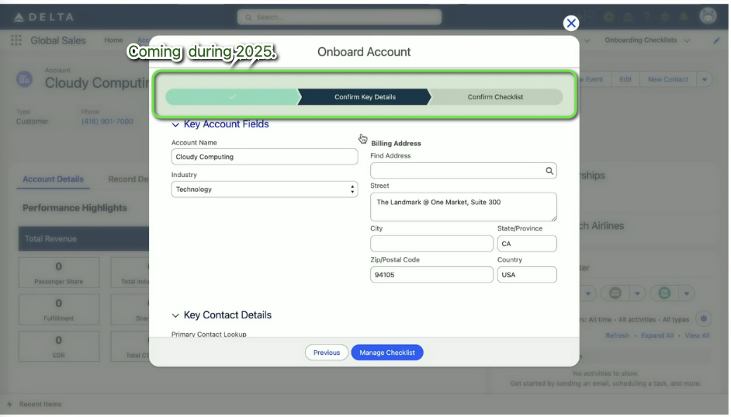Click the user avatar in the header

707,16
